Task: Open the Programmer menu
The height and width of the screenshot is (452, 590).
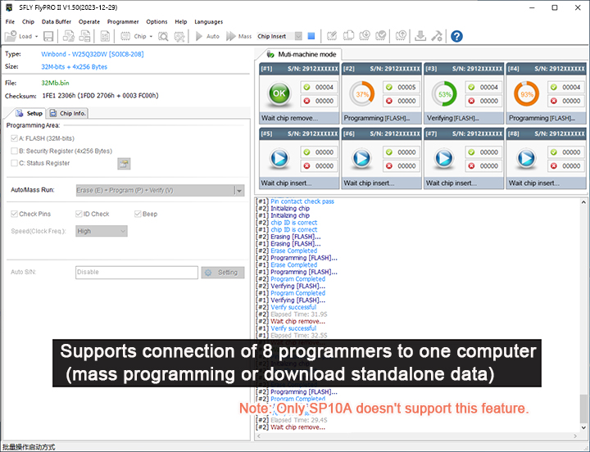Action: tap(123, 21)
